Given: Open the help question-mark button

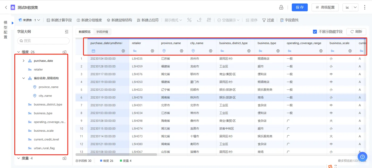Looking at the screenshot, I should pyautogui.click(x=362, y=156).
